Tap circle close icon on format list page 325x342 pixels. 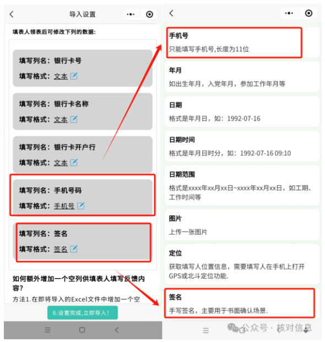[308, 13]
